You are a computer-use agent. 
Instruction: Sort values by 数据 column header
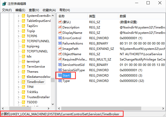[142, 16]
